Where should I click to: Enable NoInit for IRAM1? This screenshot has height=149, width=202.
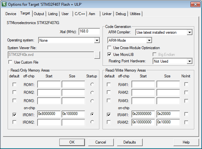click(x=186, y=114)
